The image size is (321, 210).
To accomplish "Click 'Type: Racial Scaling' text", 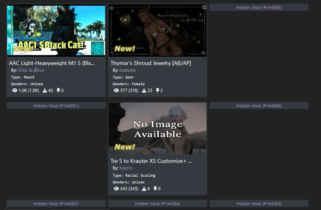I will [134, 176].
